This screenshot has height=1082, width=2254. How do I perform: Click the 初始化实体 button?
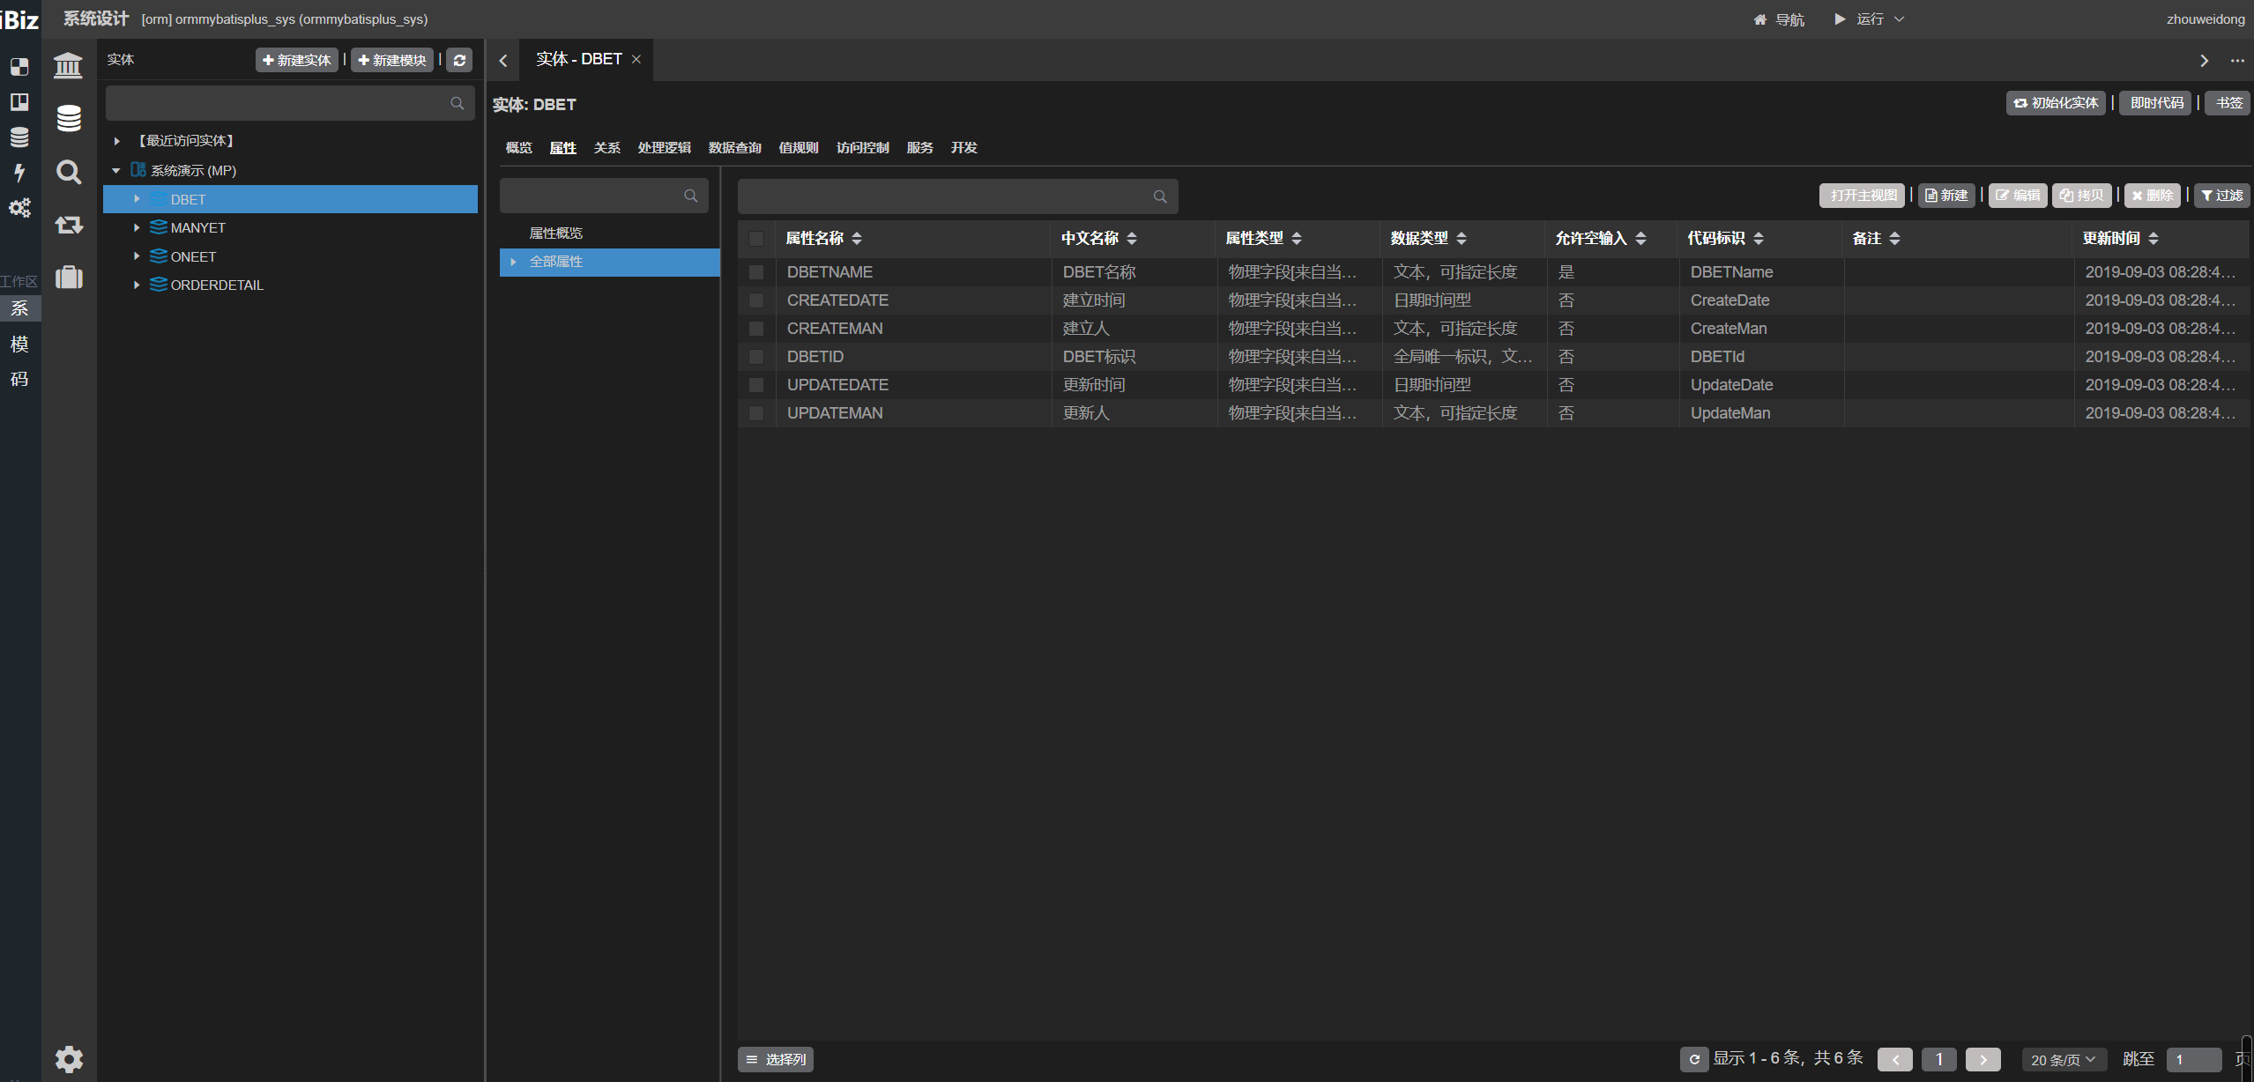tap(2056, 103)
